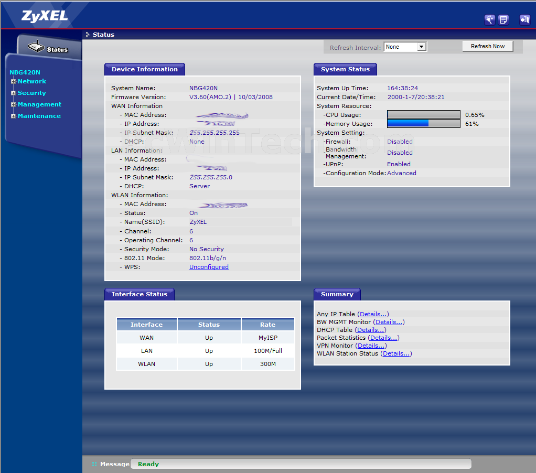536x473 pixels.
Task: Open the setup wizard icon
Action: point(489,20)
